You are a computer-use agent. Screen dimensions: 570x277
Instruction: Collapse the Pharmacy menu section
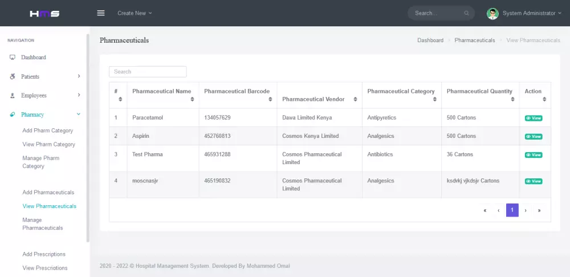point(79,115)
